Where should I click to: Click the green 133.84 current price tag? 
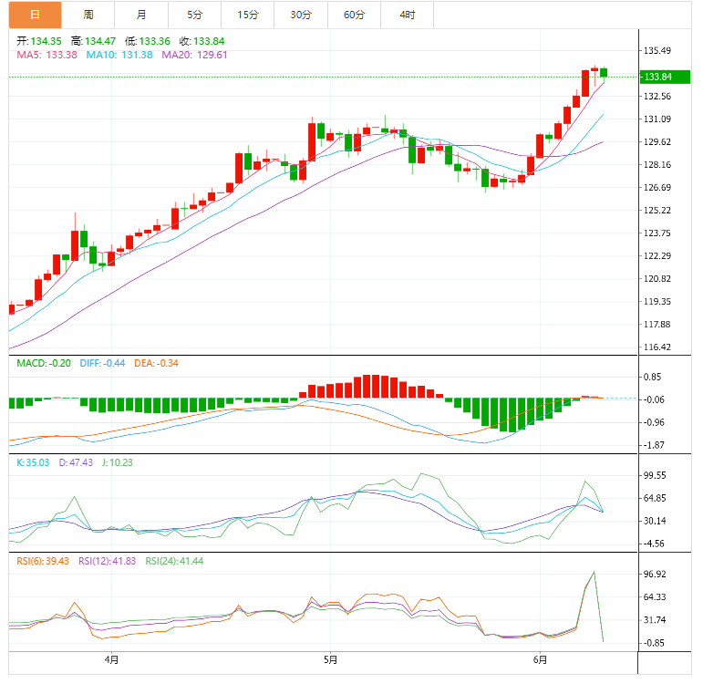click(656, 77)
